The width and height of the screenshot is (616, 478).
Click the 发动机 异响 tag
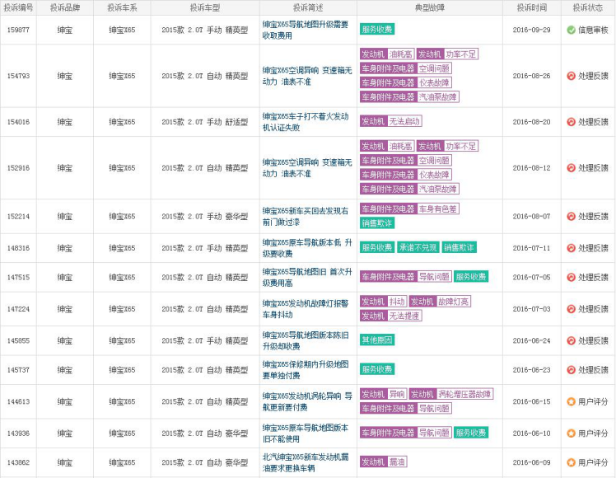pyautogui.click(x=383, y=394)
